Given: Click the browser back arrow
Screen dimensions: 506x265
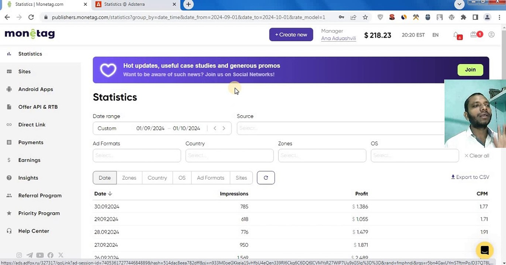Looking at the screenshot, I should 7,17.
